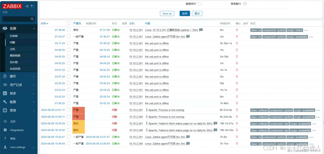Click the red 严重 severity cell at 2024-08-08 23:01:11
Screen dimensions: 324x154
[79, 110]
